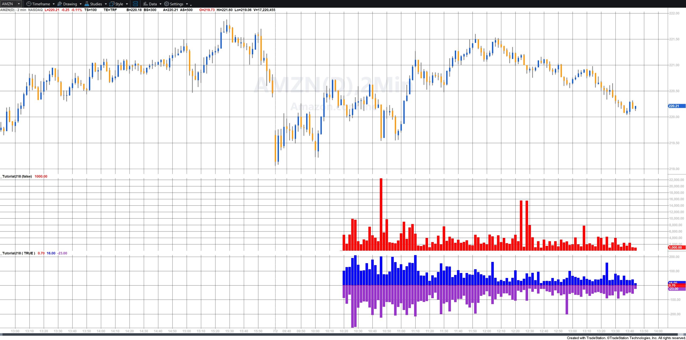Select the _Tutorial218 ( TRUE ) study label
686x340 pixels.
point(18,253)
